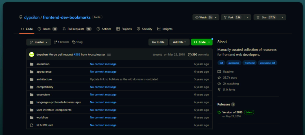Screen dimensions: 305x135
Task: Click the folder icon beside architecture
Action: coord(32,79)
